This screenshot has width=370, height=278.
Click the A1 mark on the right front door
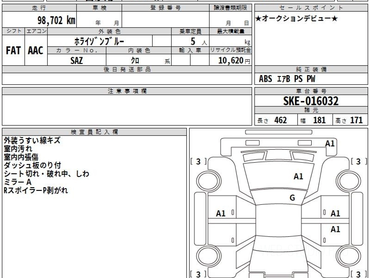coord(335,213)
